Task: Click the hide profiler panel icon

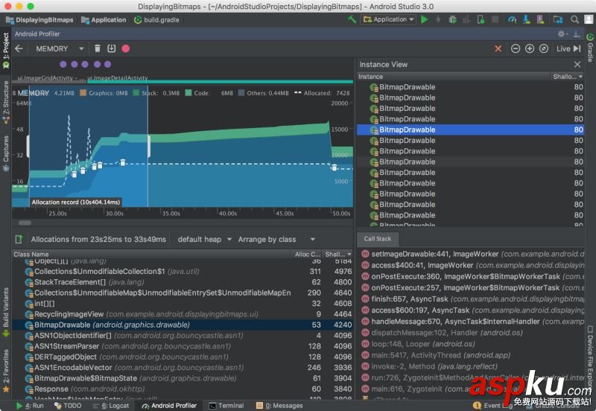Action: point(577,34)
